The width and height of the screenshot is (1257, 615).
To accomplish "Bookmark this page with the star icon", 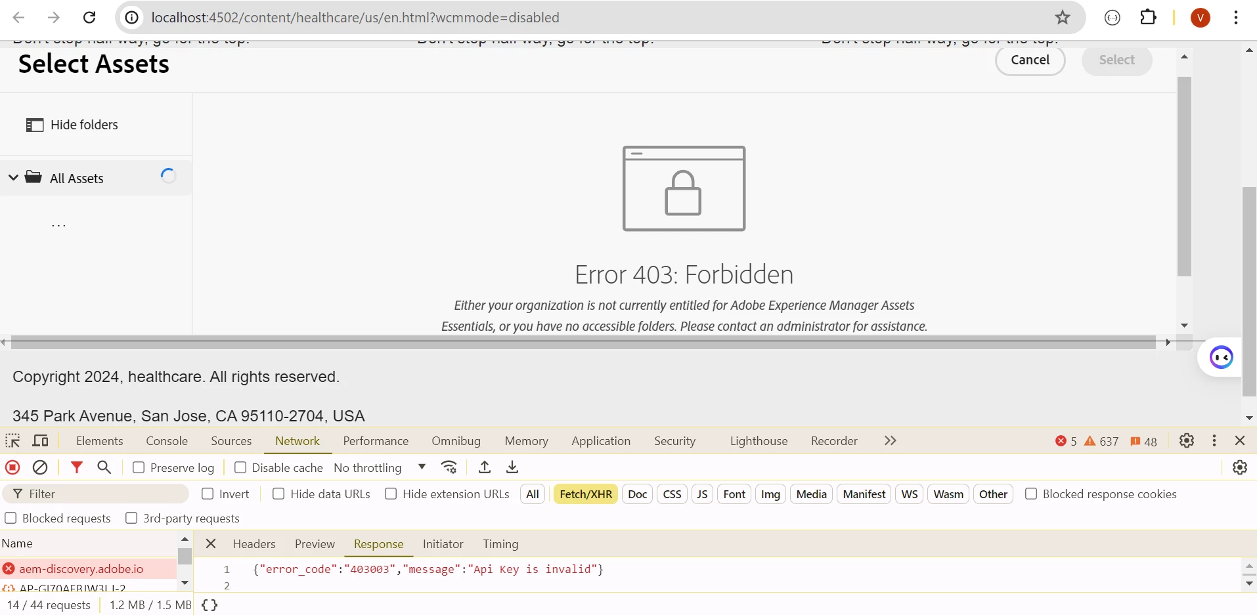I will click(1063, 18).
